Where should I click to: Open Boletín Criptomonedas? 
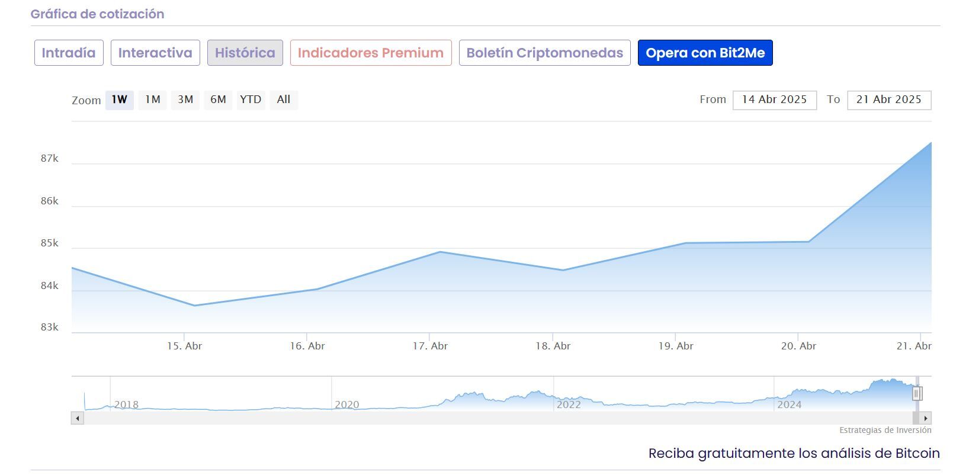(x=544, y=53)
